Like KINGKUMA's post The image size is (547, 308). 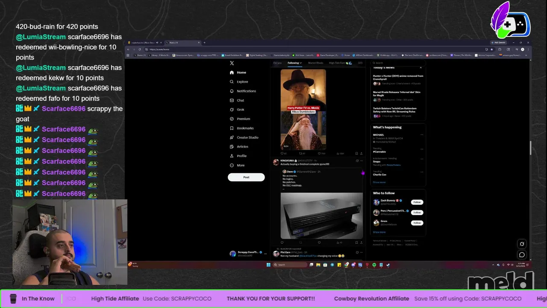point(319,242)
